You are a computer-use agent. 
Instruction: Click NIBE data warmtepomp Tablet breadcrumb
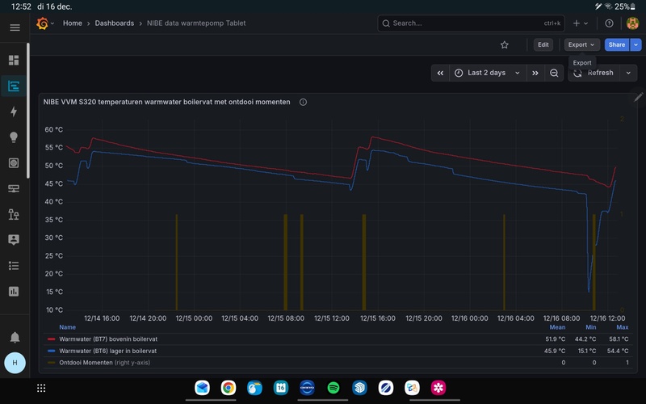click(x=196, y=23)
